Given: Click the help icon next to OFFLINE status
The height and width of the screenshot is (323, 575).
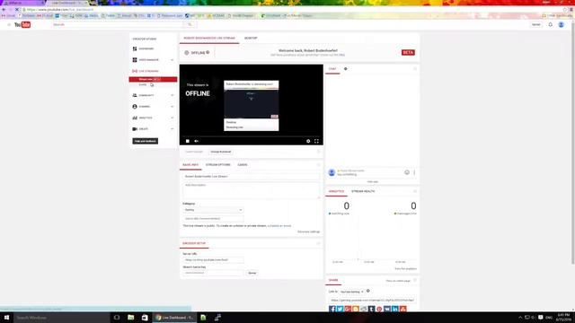Looking at the screenshot, I should click(208, 52).
